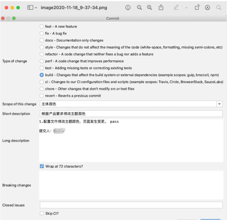Toggle Wrap at 72 characters checkbox

coord(42,166)
